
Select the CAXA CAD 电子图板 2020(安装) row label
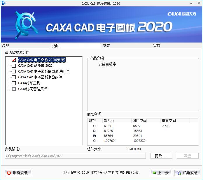tap(42, 60)
